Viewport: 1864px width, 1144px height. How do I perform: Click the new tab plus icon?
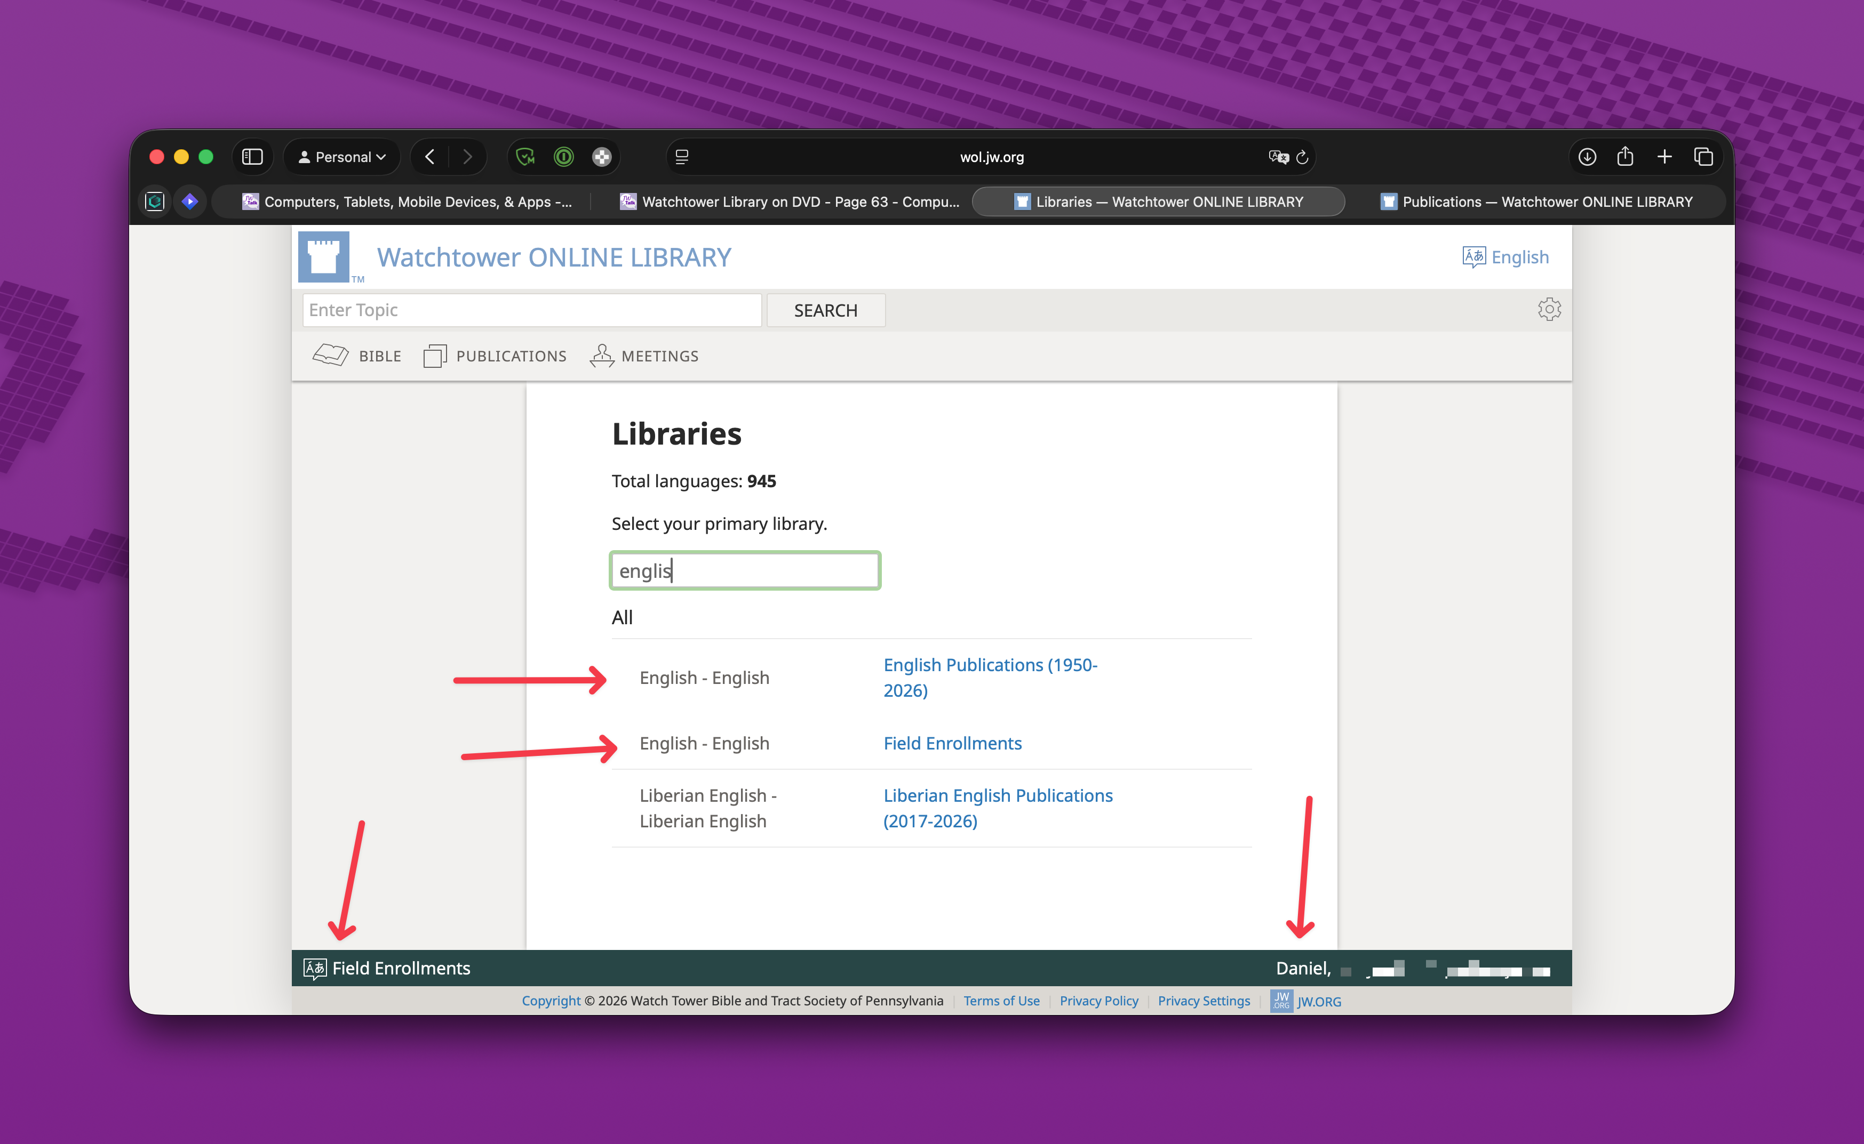1664,157
